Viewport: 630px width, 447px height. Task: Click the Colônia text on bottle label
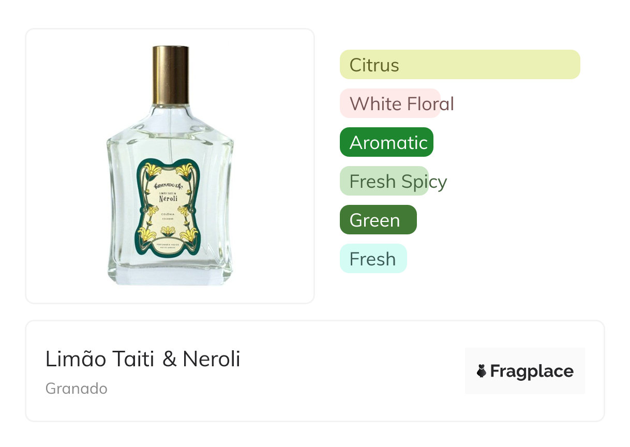[168, 215]
